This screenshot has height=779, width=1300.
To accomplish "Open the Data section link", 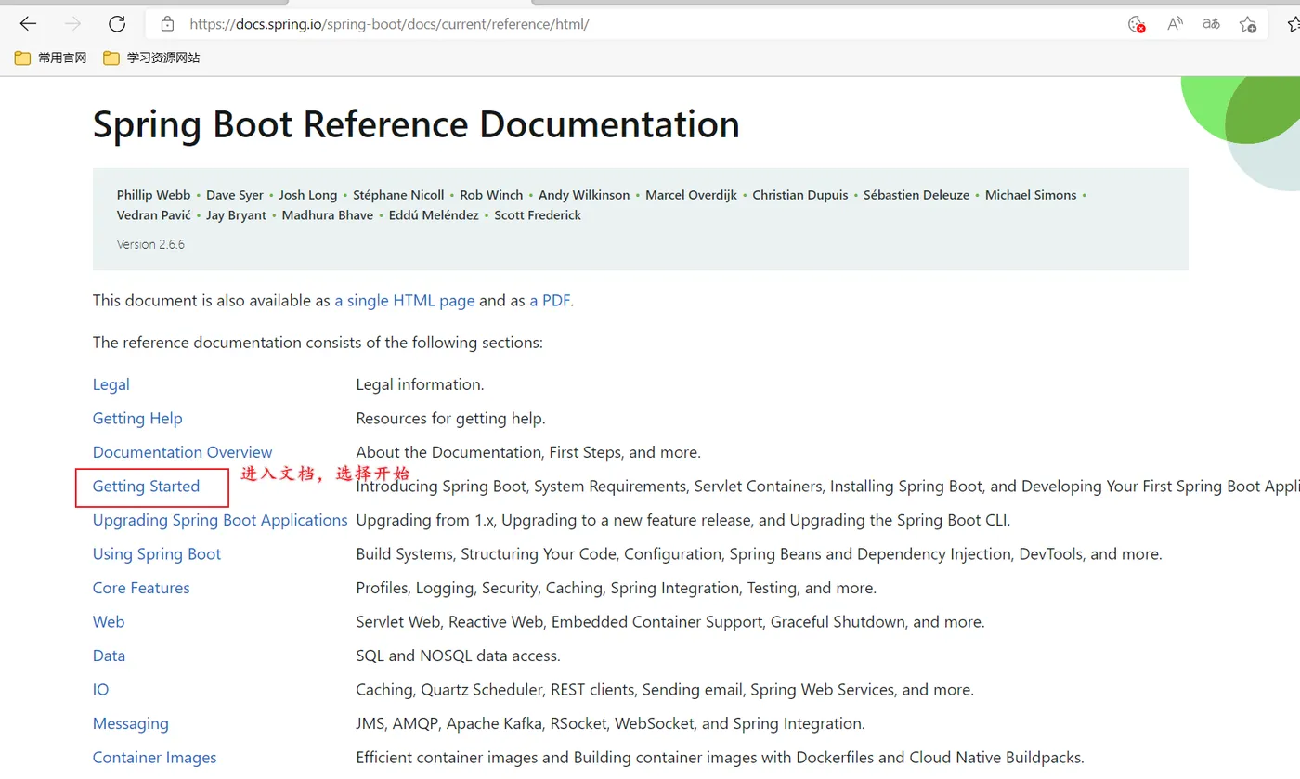I will tap(109, 656).
